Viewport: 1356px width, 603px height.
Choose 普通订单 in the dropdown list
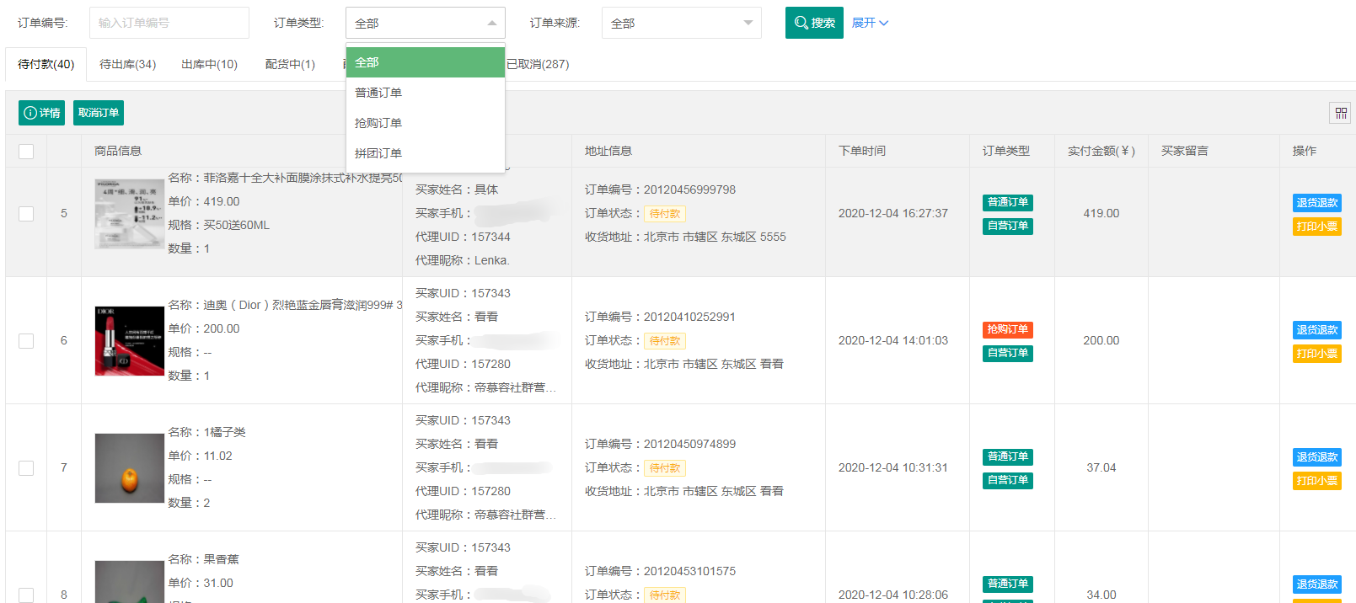426,93
